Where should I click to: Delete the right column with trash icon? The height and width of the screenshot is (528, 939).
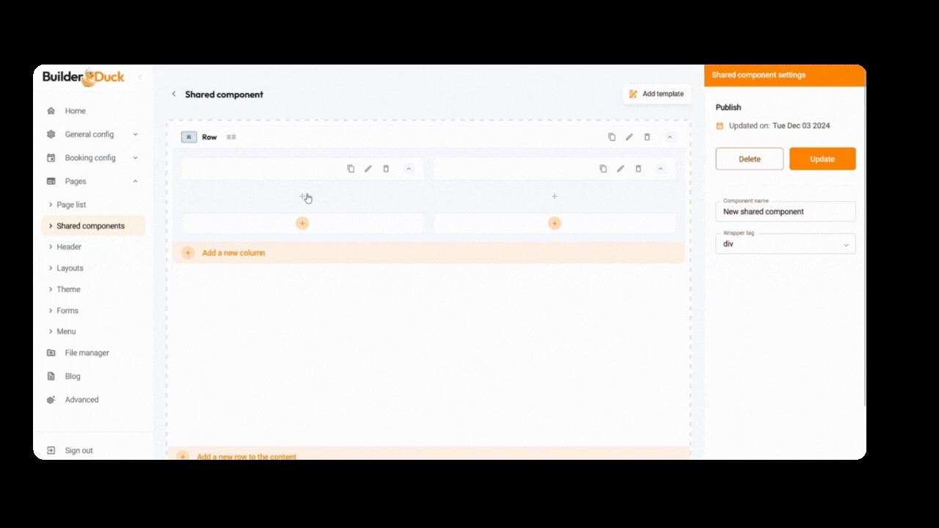[x=638, y=169]
